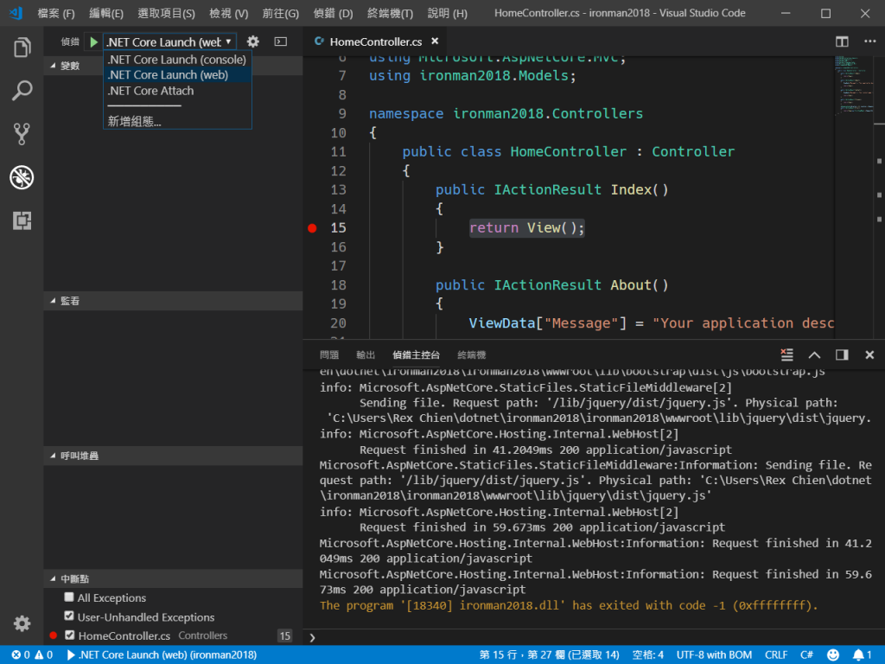Open the debug console icon in debug toolbar
This screenshot has height=664, width=885.
tap(281, 41)
